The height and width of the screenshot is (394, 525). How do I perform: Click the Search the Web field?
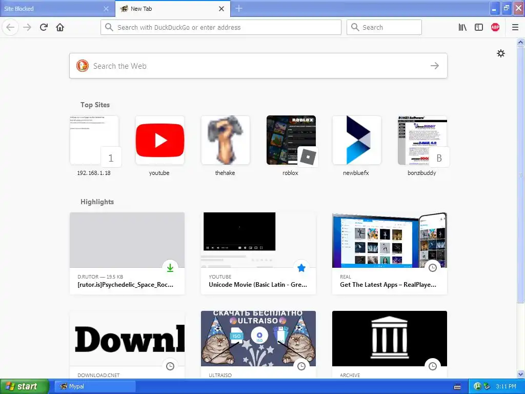[x=258, y=66]
